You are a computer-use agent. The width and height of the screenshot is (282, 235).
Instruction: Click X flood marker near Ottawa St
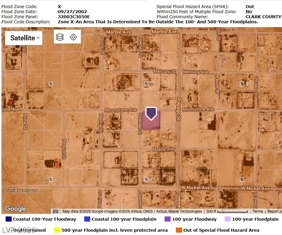242,84
